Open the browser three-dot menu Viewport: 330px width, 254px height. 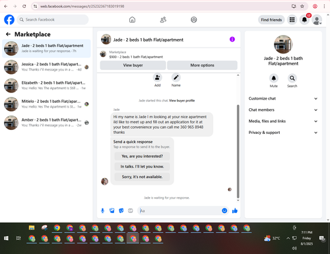click(324, 7)
